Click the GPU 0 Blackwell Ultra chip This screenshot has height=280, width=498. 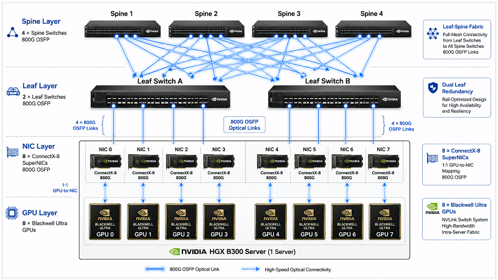tap(105, 222)
